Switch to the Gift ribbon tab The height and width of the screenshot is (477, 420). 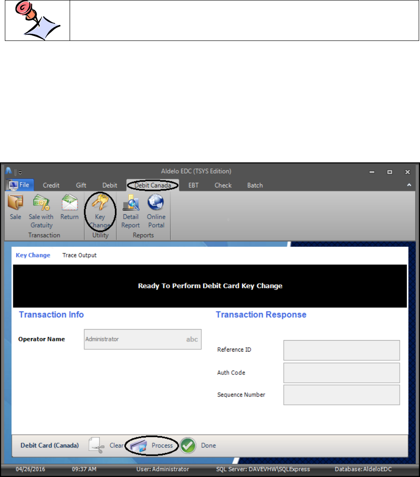[x=81, y=185]
